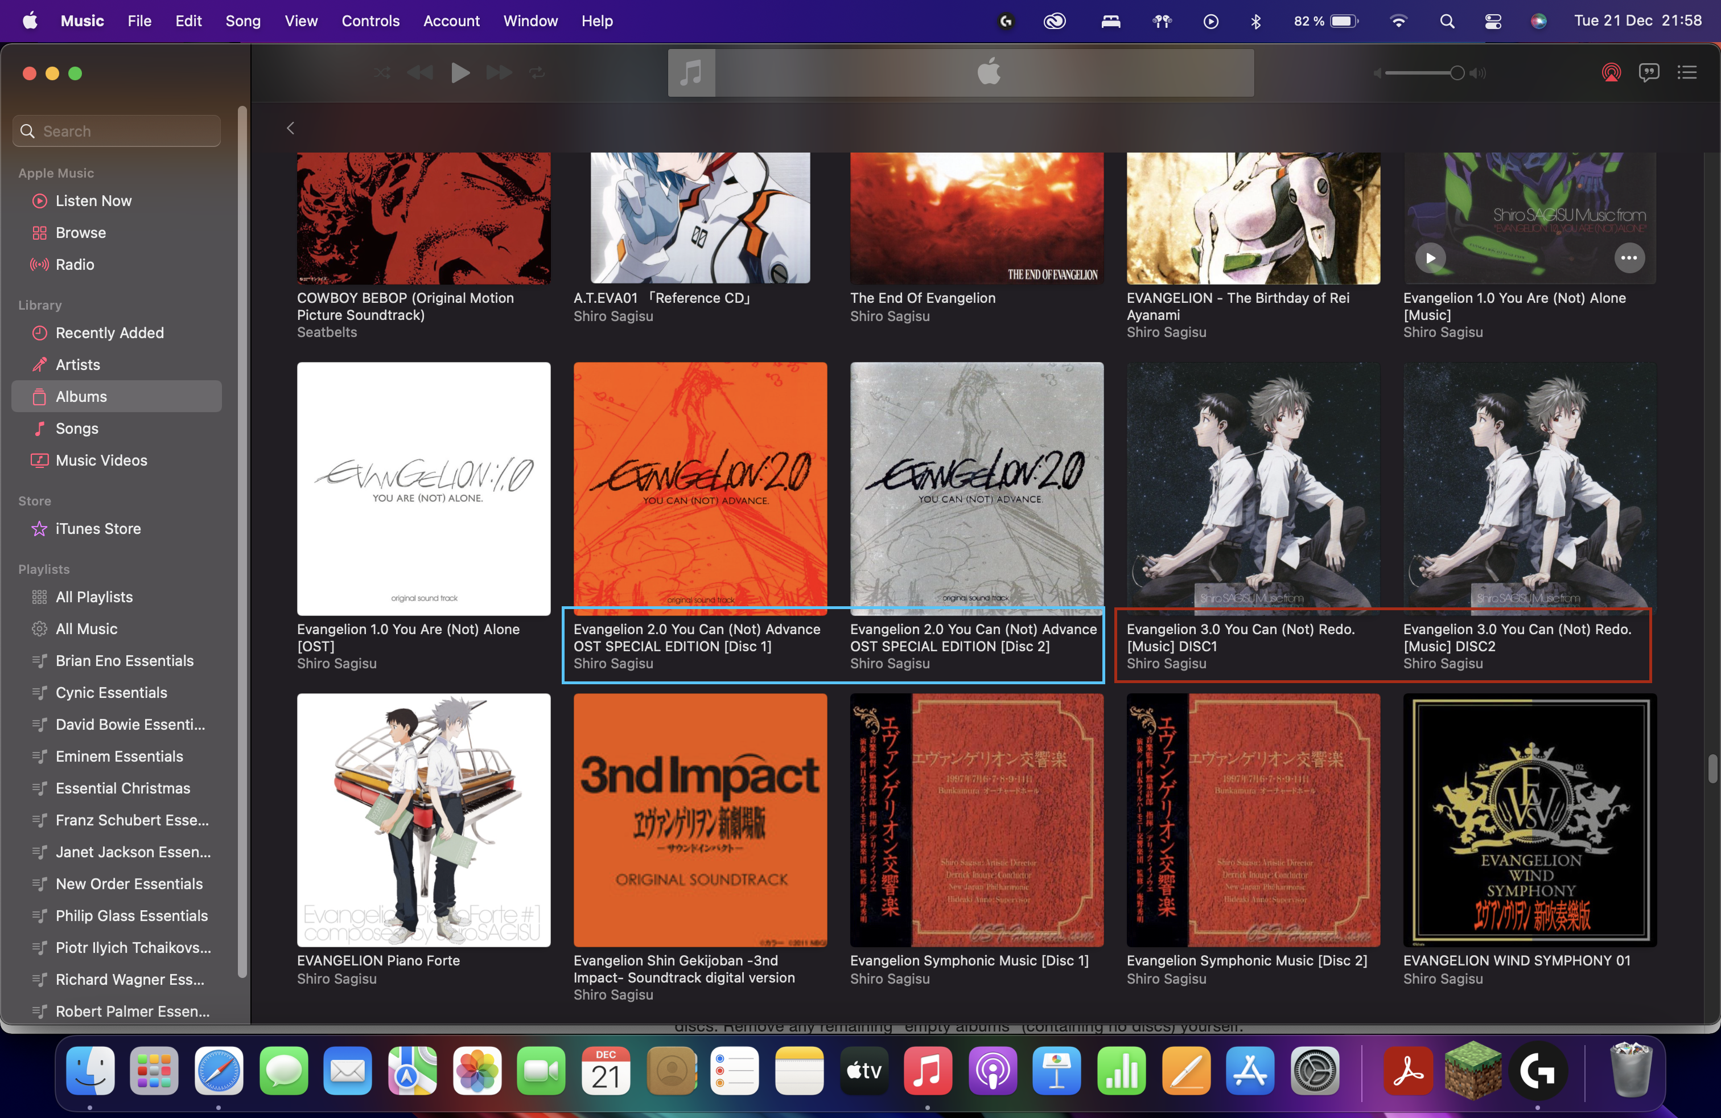Adjust the volume slider knob
Image resolution: width=1721 pixels, height=1118 pixels.
coord(1457,72)
